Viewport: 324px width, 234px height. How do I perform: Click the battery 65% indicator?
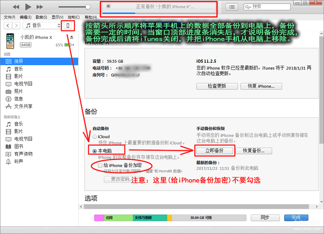[65, 45]
